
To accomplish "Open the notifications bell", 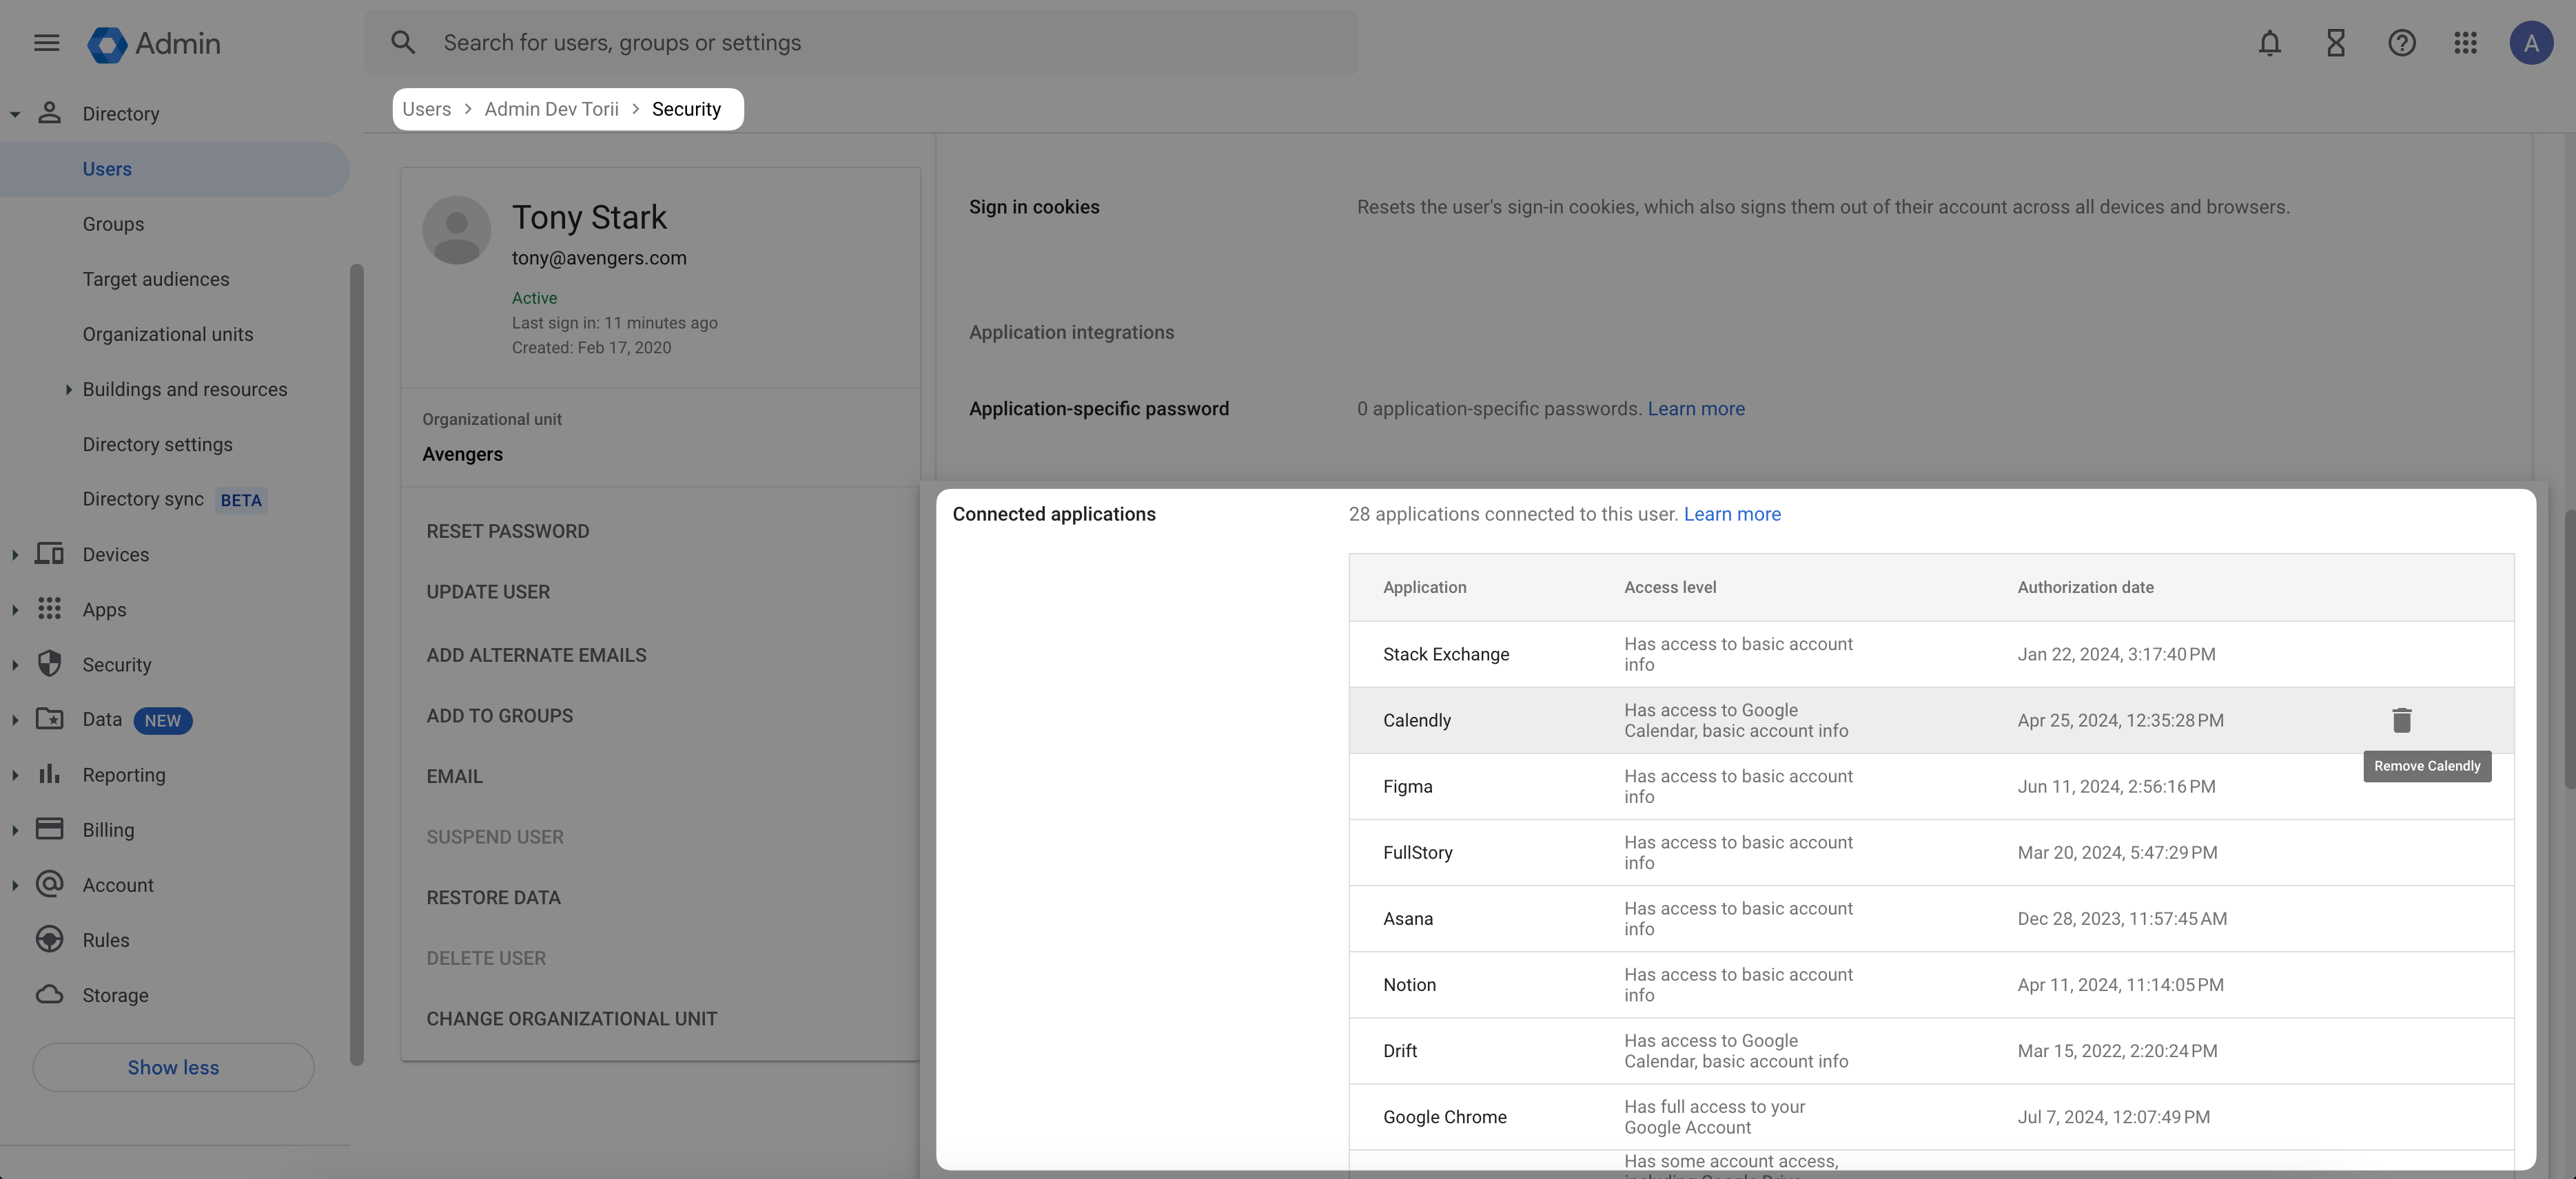I will coord(2269,43).
